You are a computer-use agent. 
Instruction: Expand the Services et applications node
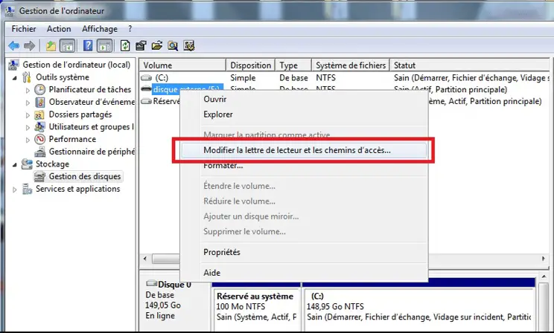14,190
